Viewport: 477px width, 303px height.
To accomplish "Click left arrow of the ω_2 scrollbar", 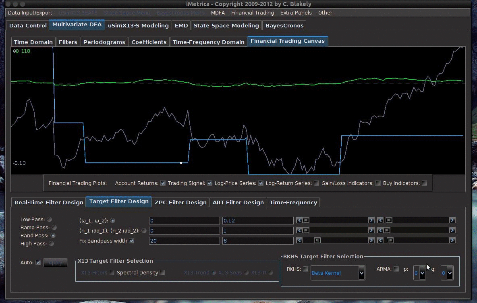I will (380, 220).
